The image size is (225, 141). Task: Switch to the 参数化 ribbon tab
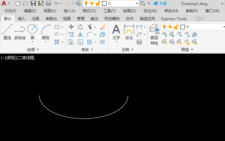[51, 18]
